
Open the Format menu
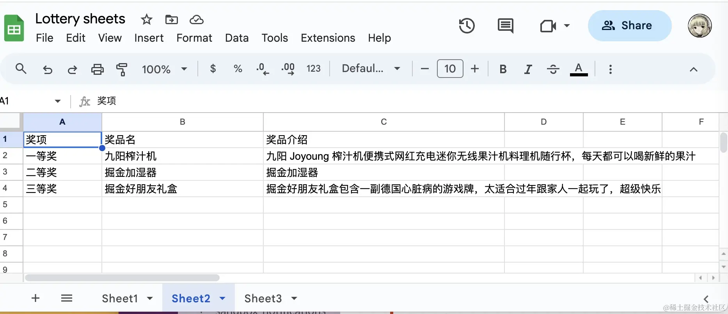(x=194, y=38)
